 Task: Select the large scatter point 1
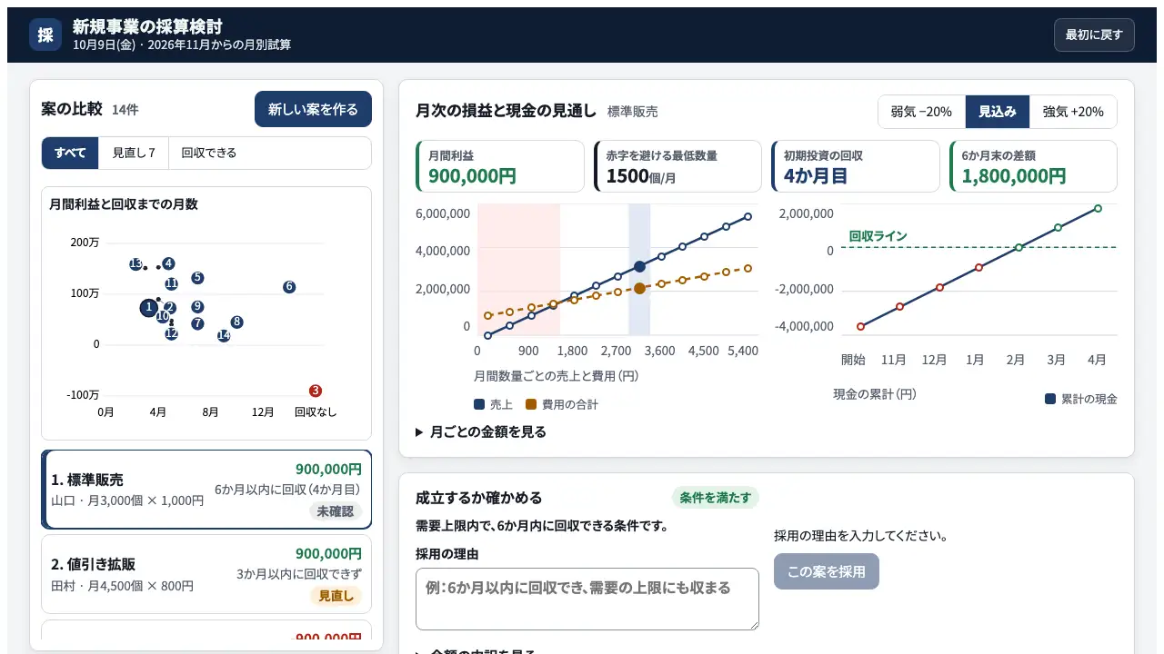[149, 308]
